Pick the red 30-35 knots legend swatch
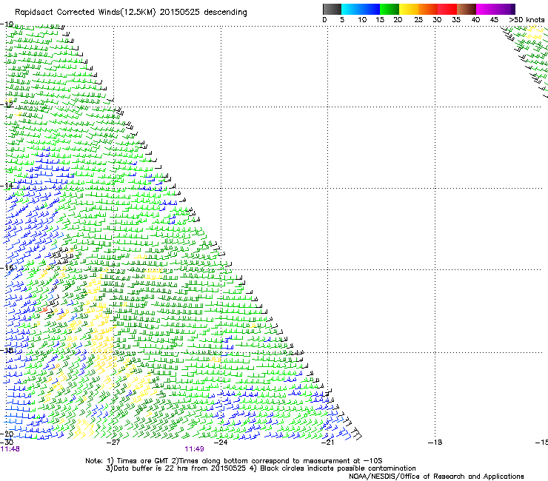Screen dimensions: 548x481 tap(447, 9)
